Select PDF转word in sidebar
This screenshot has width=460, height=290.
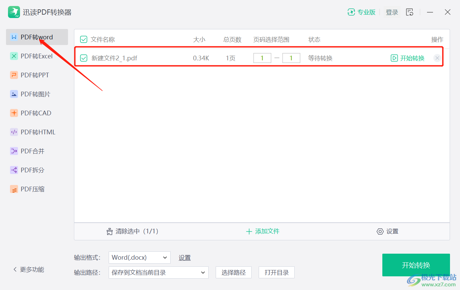(37, 37)
